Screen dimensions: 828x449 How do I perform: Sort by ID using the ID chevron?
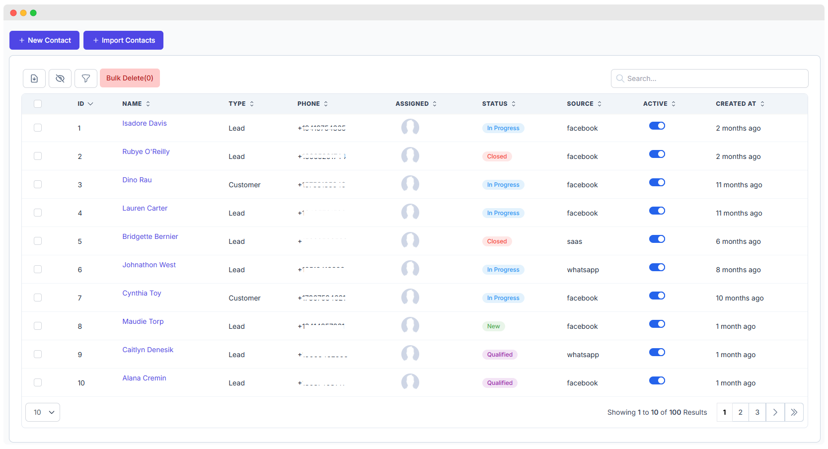coord(91,103)
